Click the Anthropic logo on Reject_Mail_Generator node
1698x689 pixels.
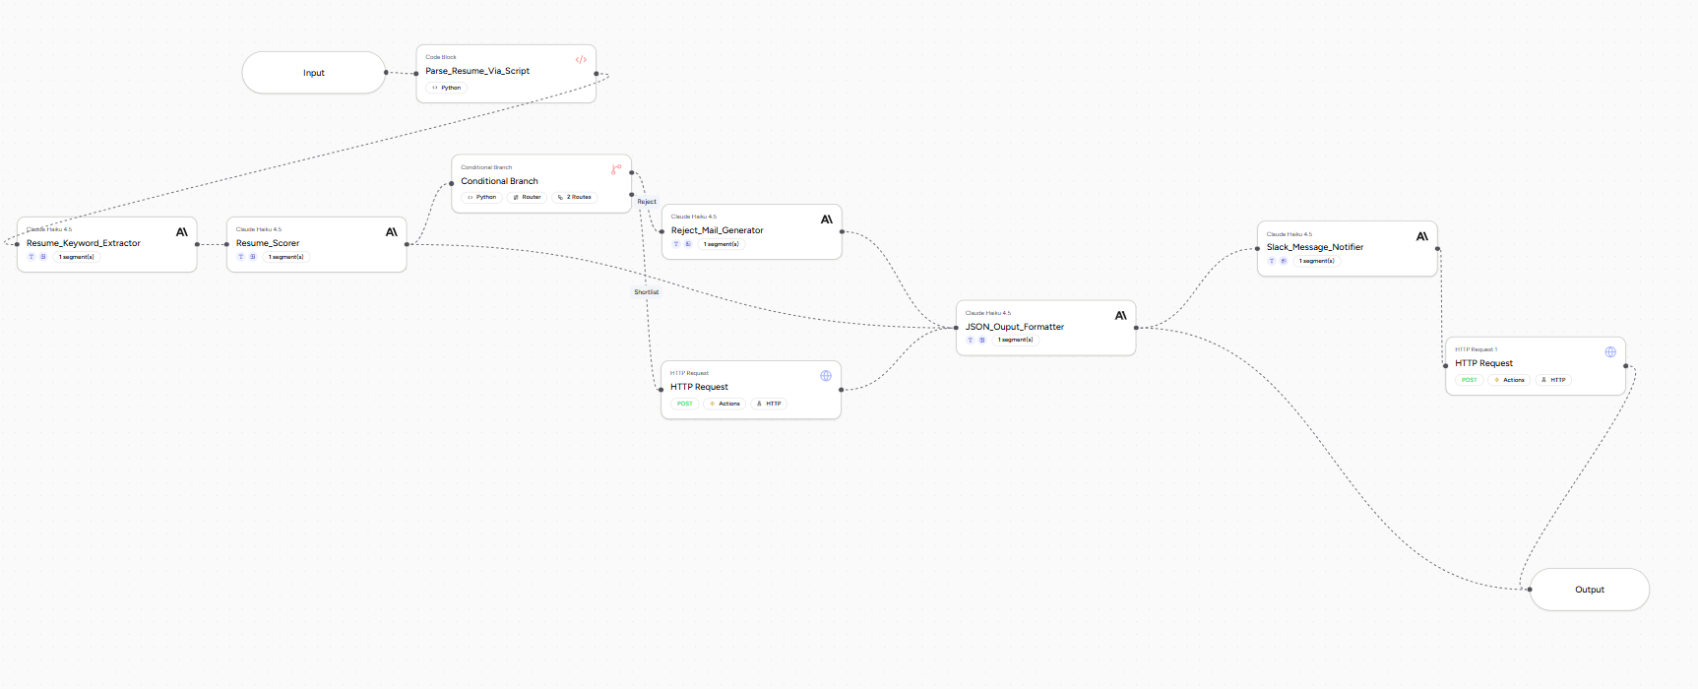click(827, 219)
